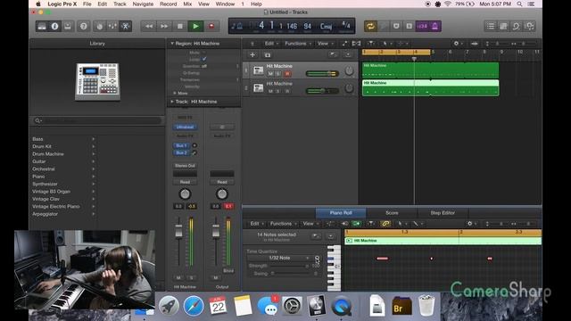Click the Fast Forward transport button
The image size is (571, 321).
pyautogui.click(x=164, y=26)
